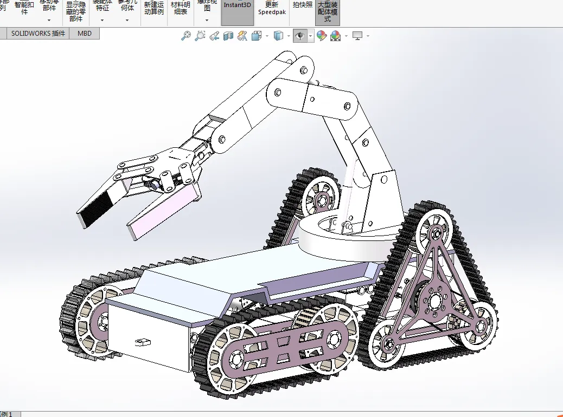The width and height of the screenshot is (563, 417).
Task: Toggle 大型装配体模式 button
Action: 328,11
